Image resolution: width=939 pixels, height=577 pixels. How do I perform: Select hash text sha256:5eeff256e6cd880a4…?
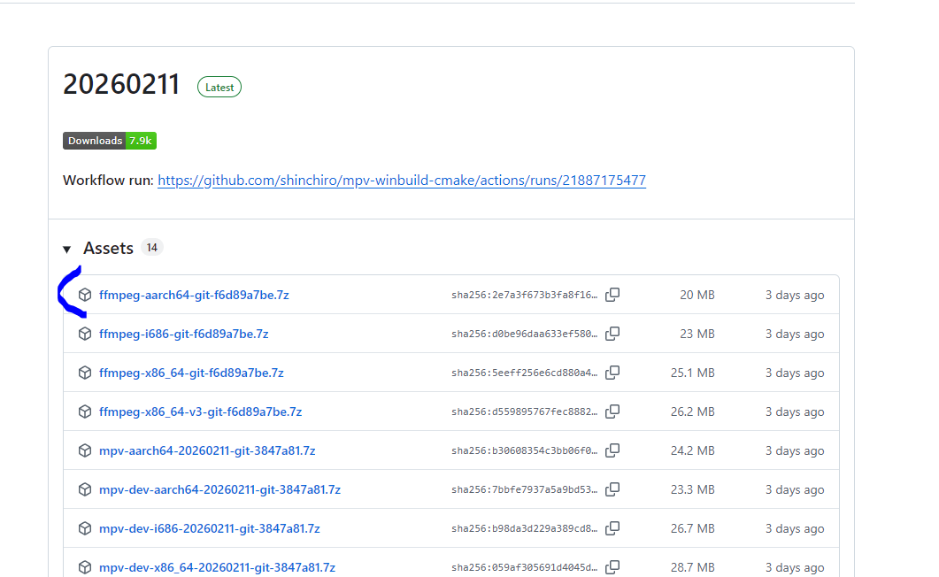pyautogui.click(x=525, y=373)
